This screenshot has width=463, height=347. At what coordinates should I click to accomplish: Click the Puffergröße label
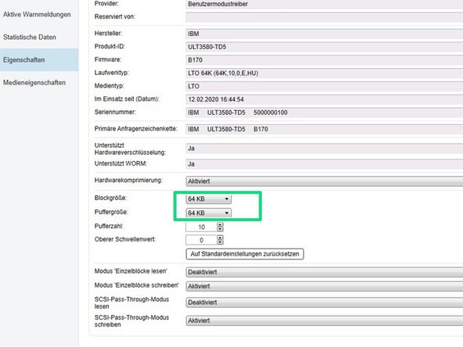coord(111,212)
